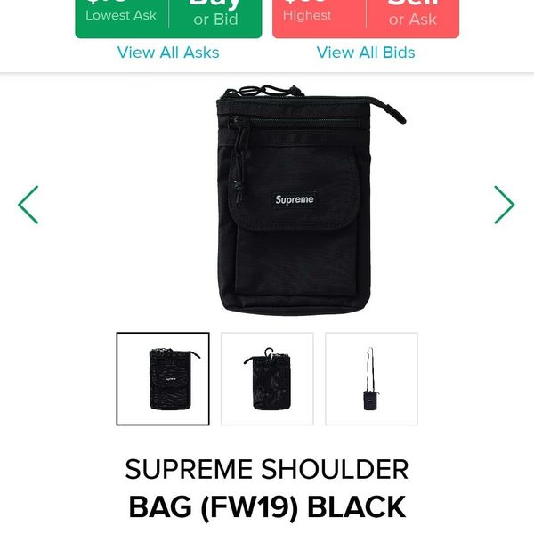Click the Highest label in red box

[307, 16]
